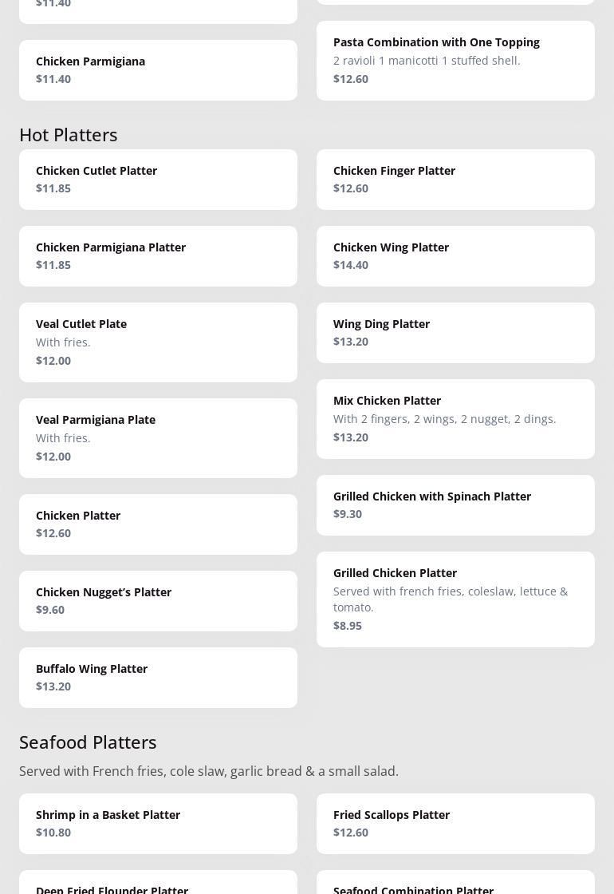
Task: Select the Chicken Nugget's Platter
Action: point(158,601)
